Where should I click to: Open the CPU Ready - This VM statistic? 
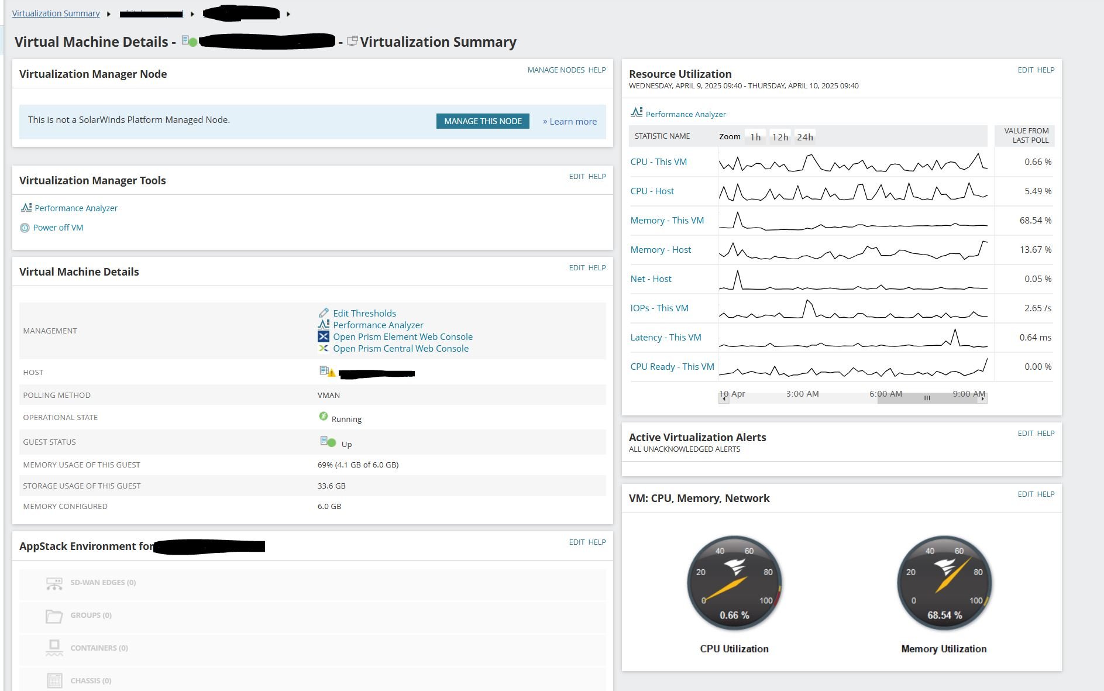tap(672, 367)
